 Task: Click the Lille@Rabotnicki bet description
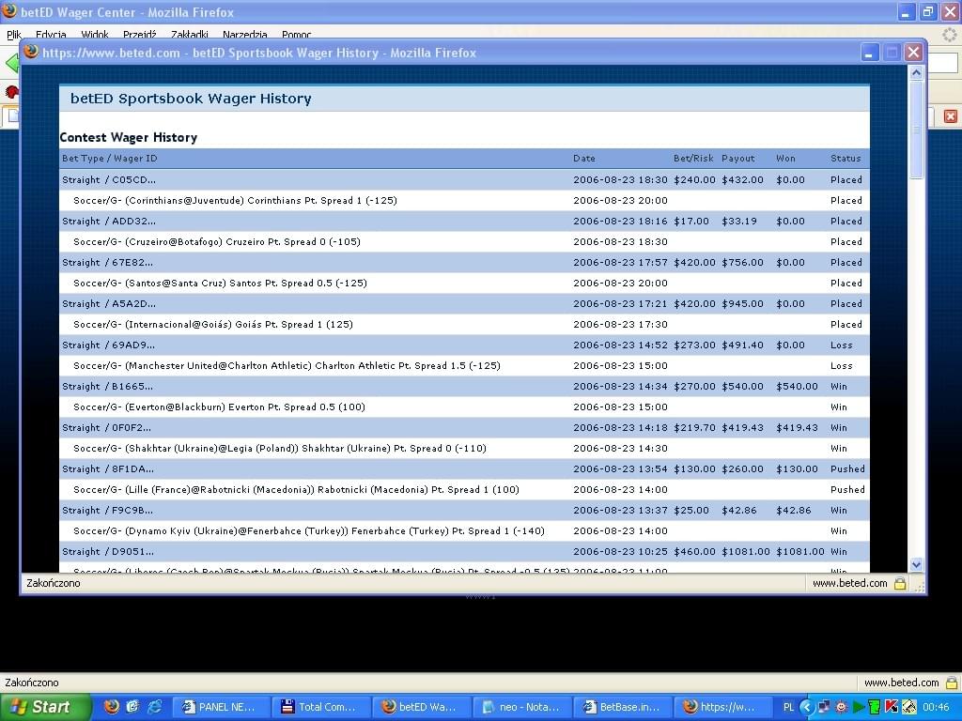pyautogui.click(x=296, y=490)
